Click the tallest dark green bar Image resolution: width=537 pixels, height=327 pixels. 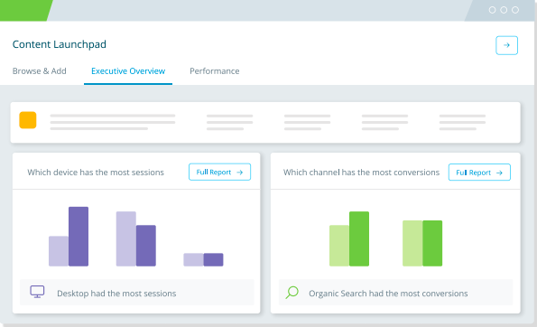[x=359, y=238]
